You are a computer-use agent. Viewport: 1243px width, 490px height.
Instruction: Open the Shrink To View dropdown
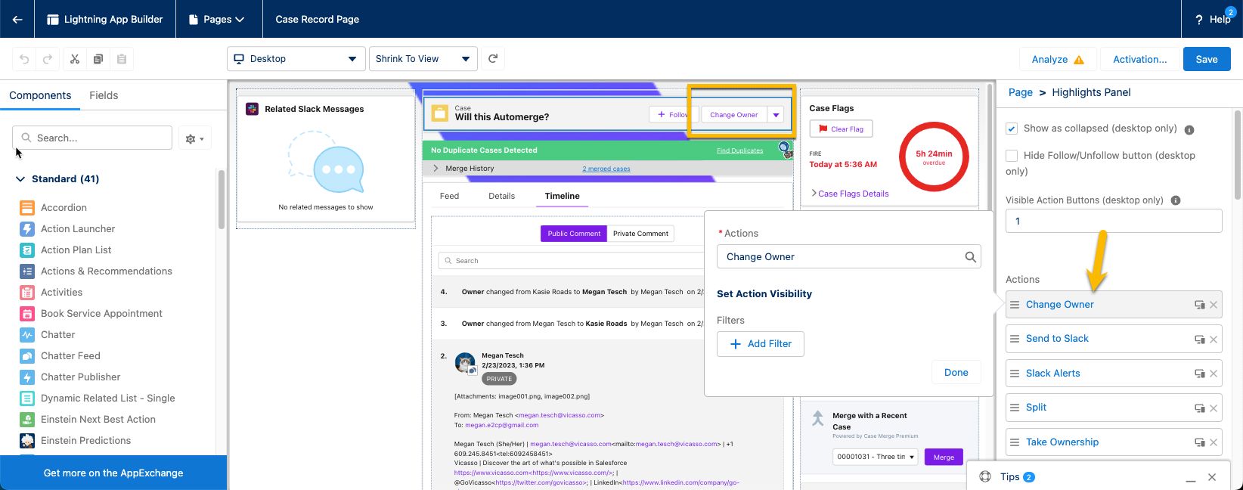coord(423,59)
